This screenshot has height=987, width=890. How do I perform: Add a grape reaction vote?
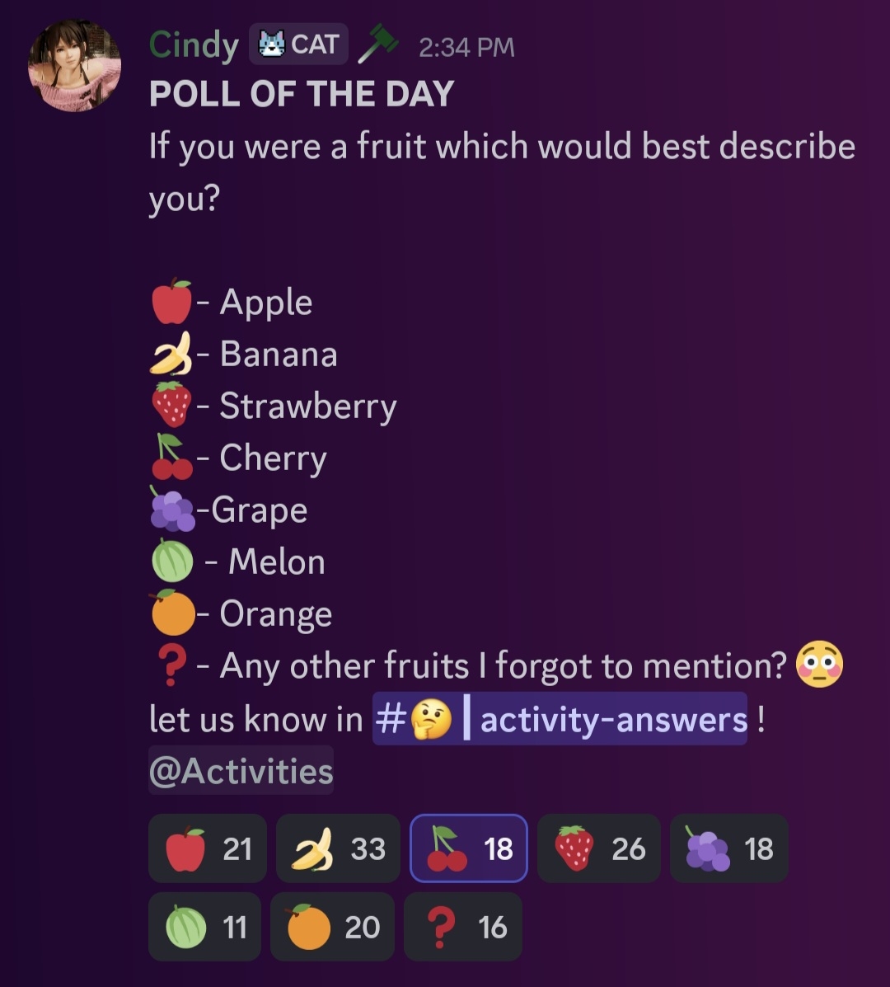coord(728,848)
